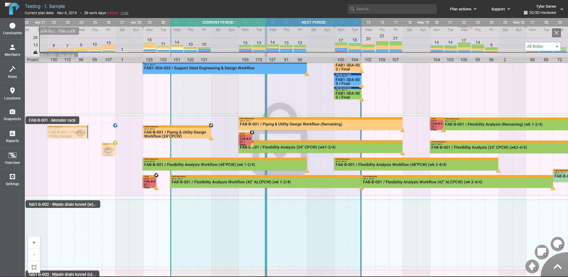Open the Settings panel
Image resolution: width=568 pixels, height=277 pixels.
coord(12,180)
